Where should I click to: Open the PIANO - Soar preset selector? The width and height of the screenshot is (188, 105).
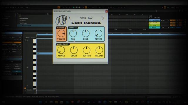coord(86,18)
